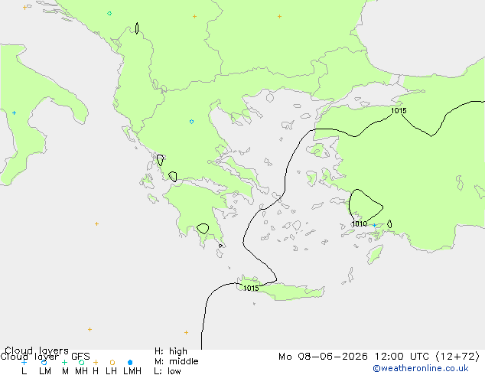
Task: Click the blue plus legend symbol above L
Action: click(x=24, y=362)
